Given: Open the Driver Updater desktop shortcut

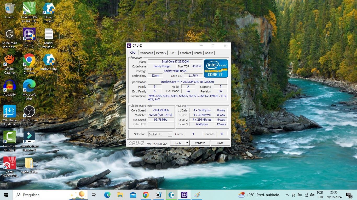Looking at the screenshot, I should click(x=49, y=12).
